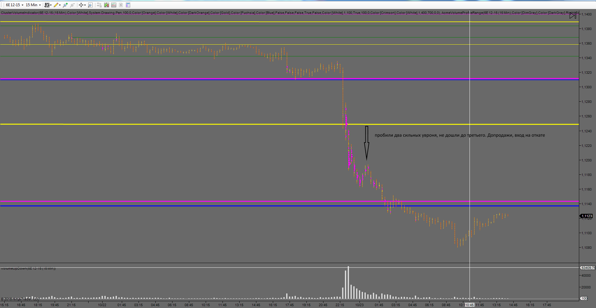Click the zoom in magnifier icon
This screenshot has width=596, height=308.
coord(65,5)
